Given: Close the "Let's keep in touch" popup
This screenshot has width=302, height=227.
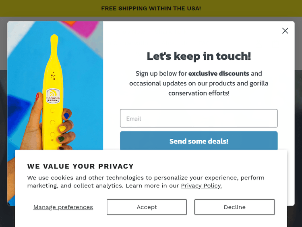Looking at the screenshot, I should pos(285,31).
